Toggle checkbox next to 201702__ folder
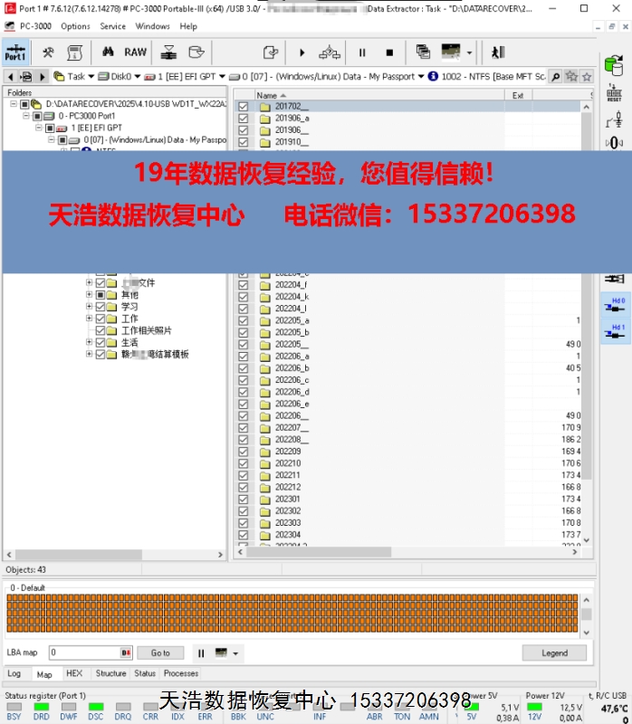 [244, 107]
